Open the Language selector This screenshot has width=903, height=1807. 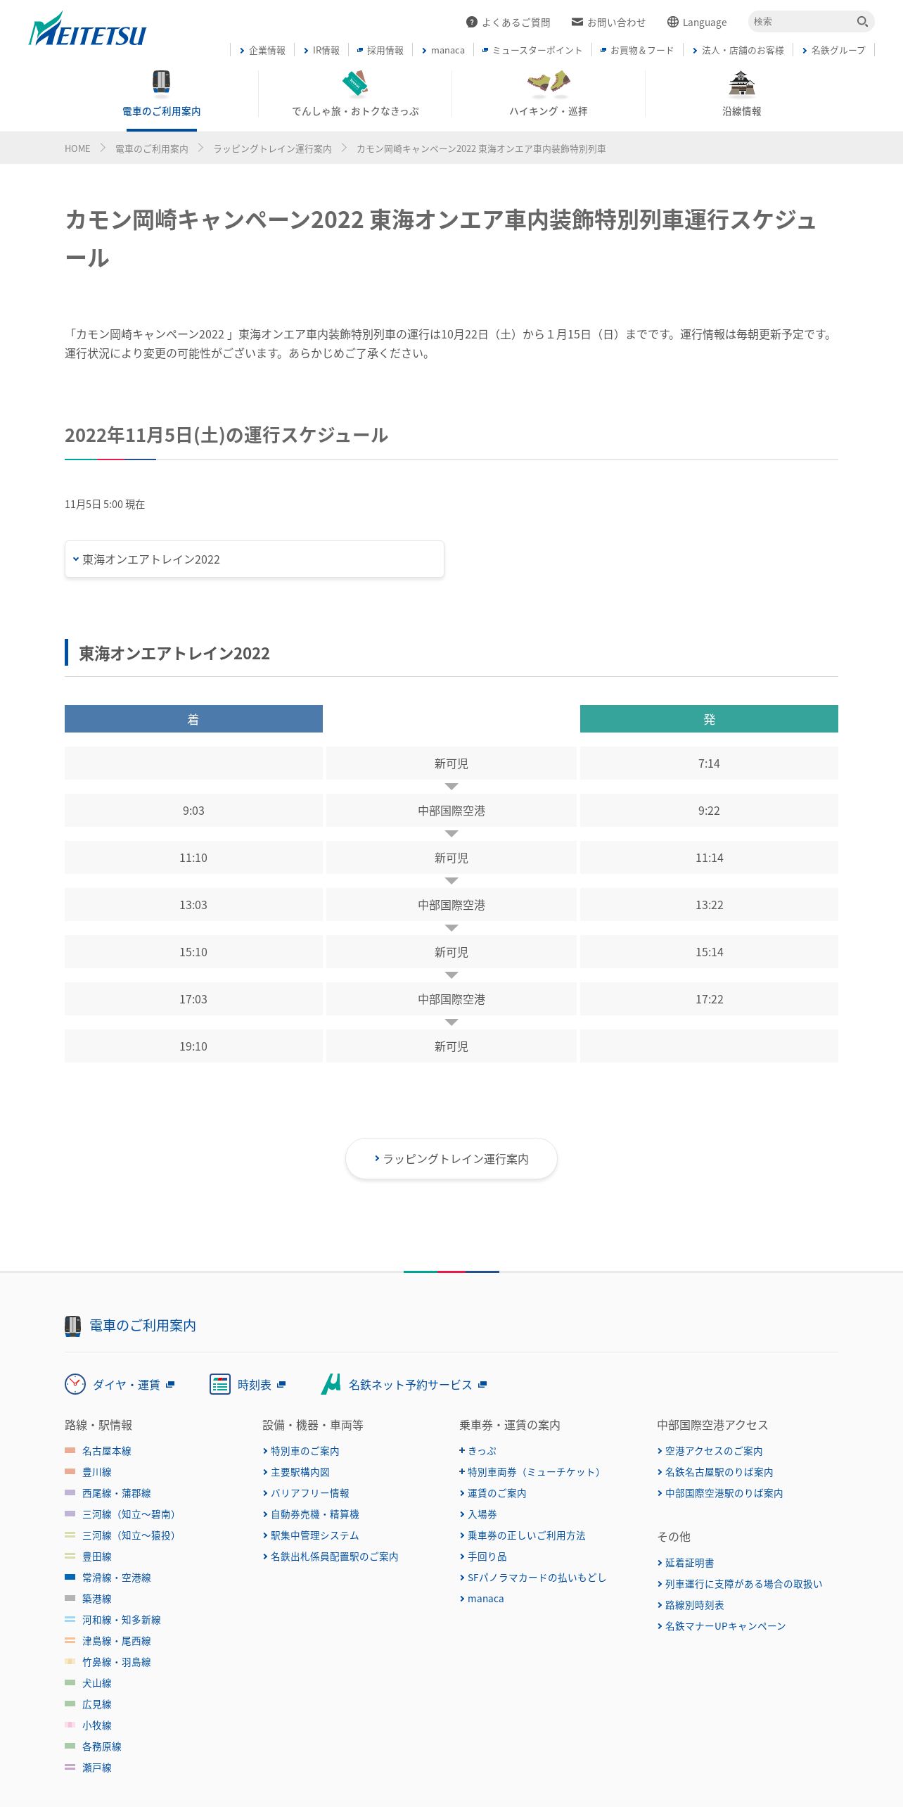click(696, 22)
